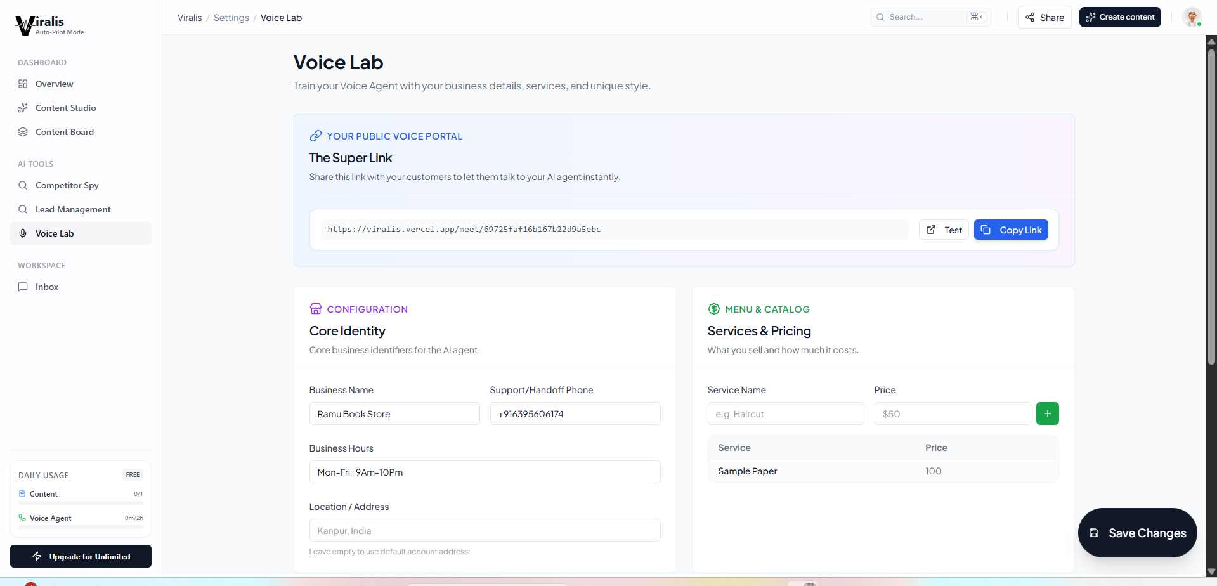Screen dimensions: 1217x586
Task: Click the green add service plus button
Action: pyautogui.click(x=1047, y=413)
